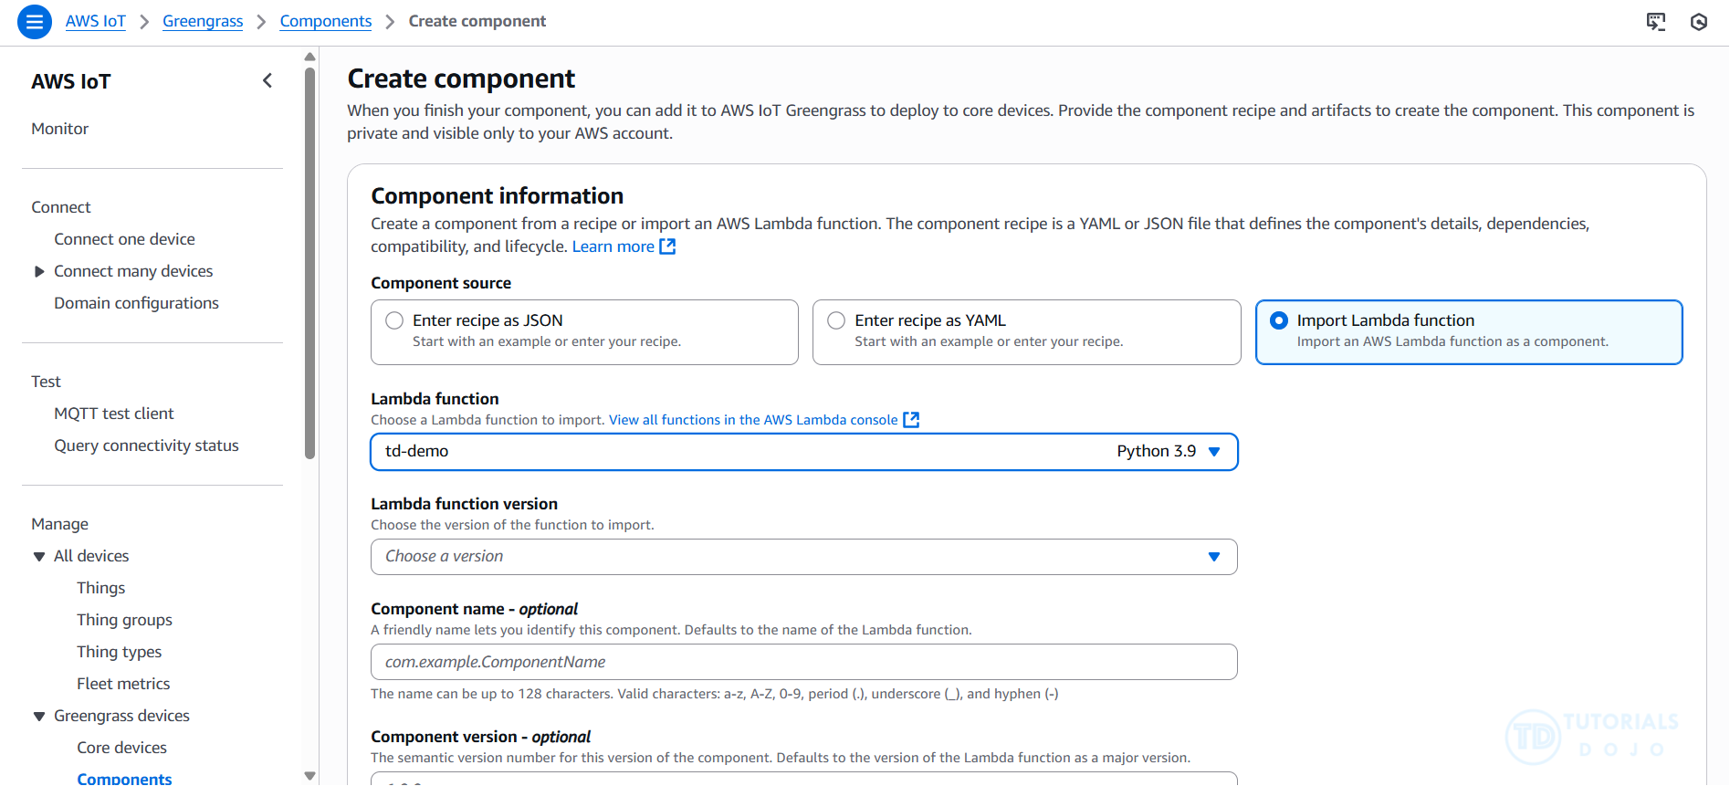Navigate to MQTT test client
The image size is (1730, 786).
click(114, 413)
